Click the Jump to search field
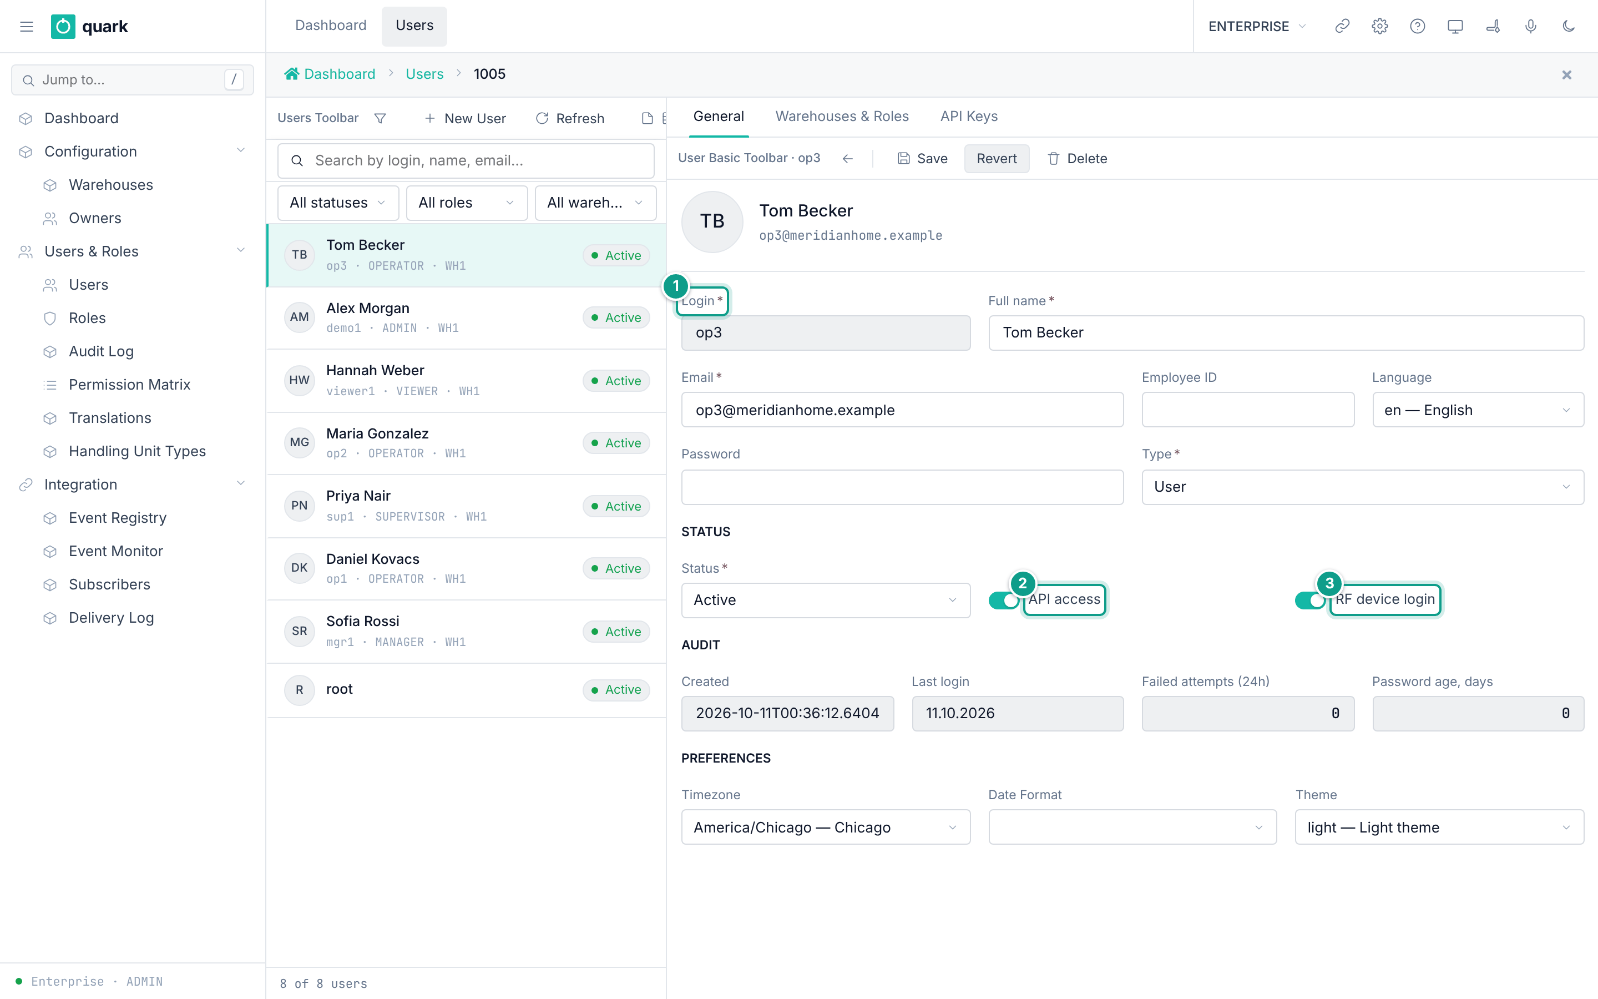 pos(132,80)
